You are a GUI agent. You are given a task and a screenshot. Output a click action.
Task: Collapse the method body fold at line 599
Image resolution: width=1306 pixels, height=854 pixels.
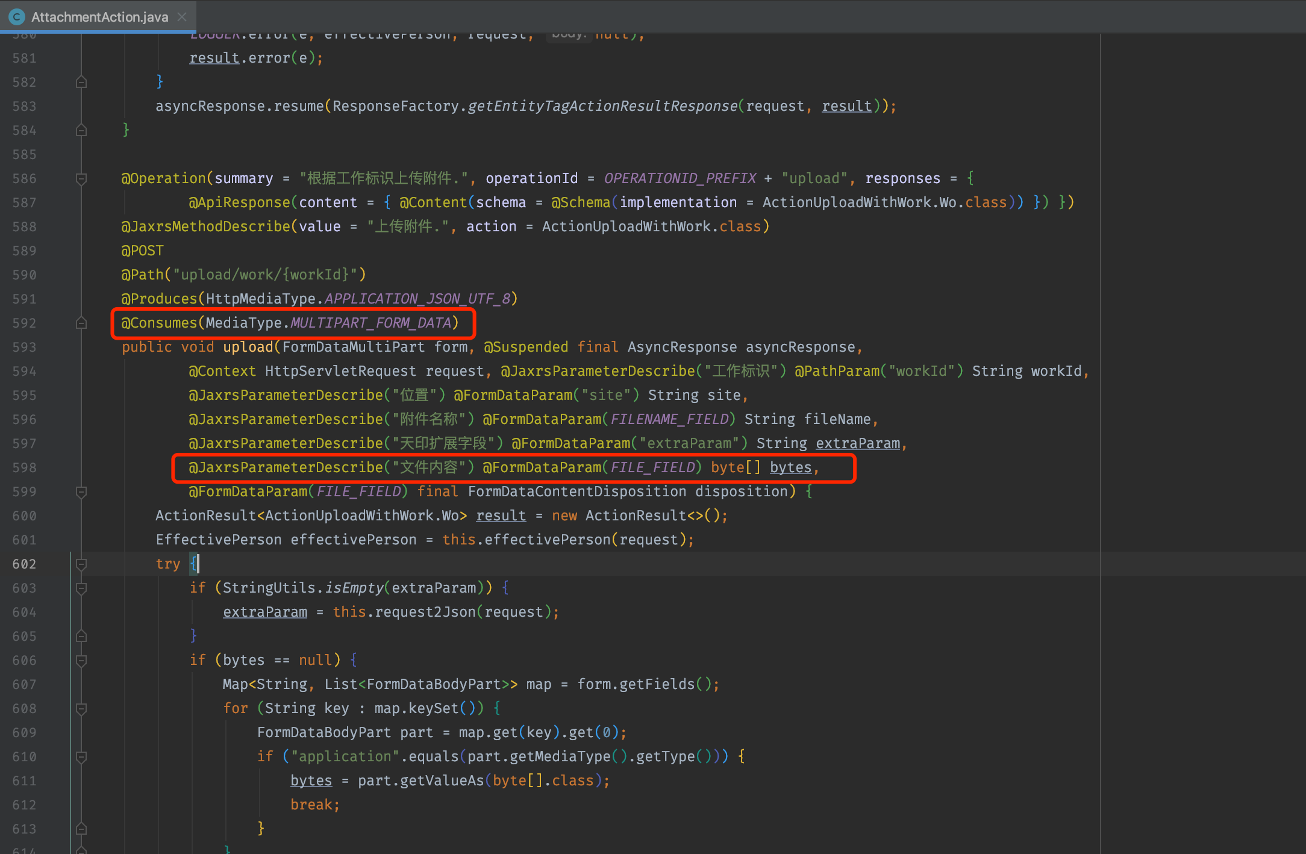pos(81,492)
